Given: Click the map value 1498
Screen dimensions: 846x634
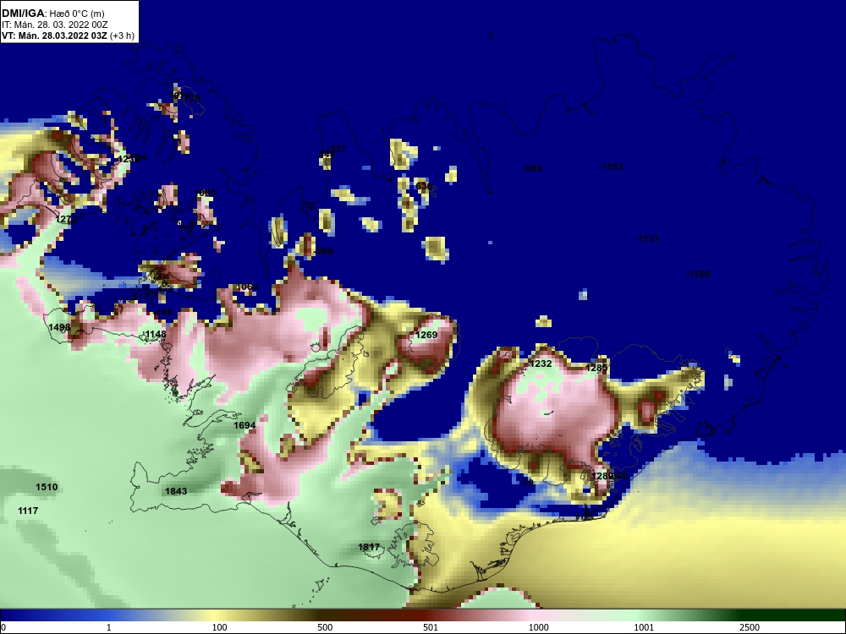Looking at the screenshot, I should pos(59,327).
